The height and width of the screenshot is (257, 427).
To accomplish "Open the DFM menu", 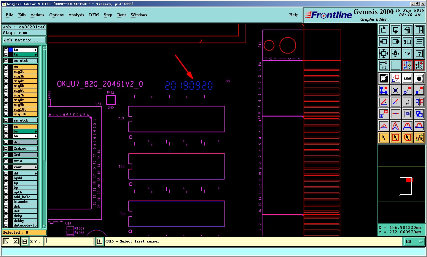I will click(x=94, y=15).
